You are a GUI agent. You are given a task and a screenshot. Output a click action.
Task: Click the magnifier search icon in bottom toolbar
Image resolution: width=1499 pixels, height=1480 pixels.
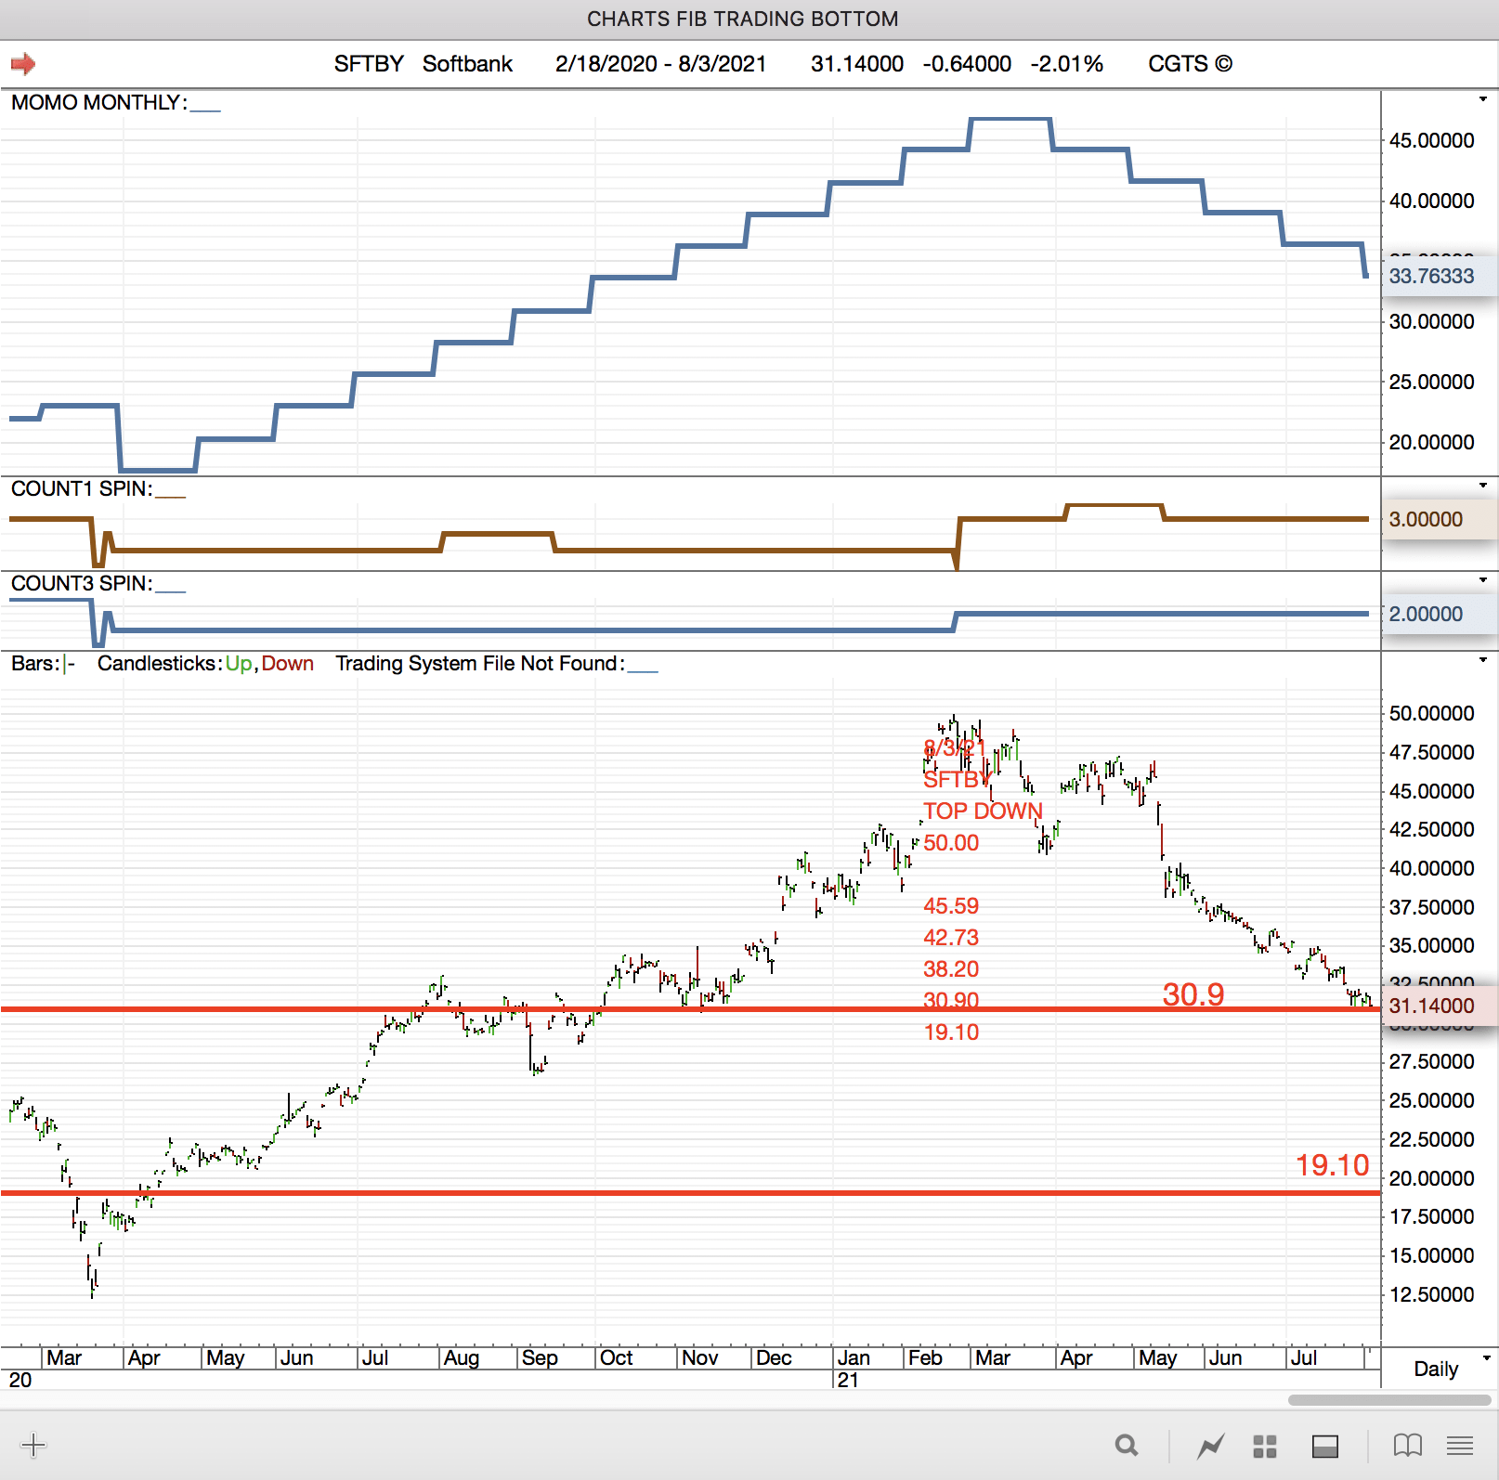pos(1127,1445)
